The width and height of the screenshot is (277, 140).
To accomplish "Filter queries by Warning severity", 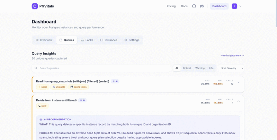I will coord(200,68).
